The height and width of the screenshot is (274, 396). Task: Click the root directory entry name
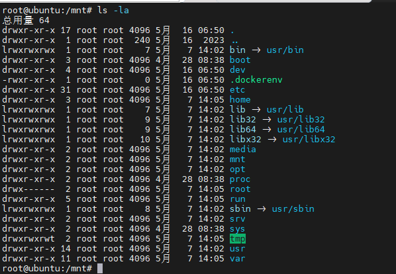(x=240, y=189)
